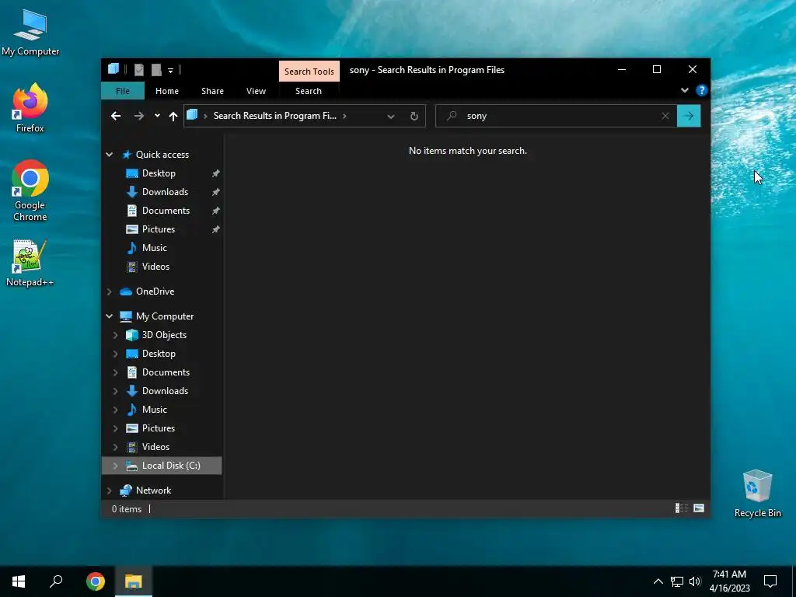This screenshot has height=597, width=796.
Task: Select the Google Chrome desktop shortcut
Action: tap(30, 191)
